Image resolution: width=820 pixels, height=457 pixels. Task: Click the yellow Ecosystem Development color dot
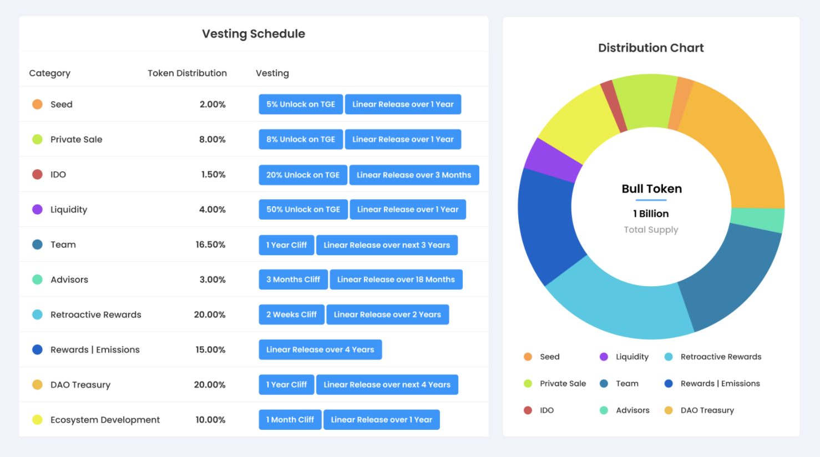pyautogui.click(x=37, y=420)
